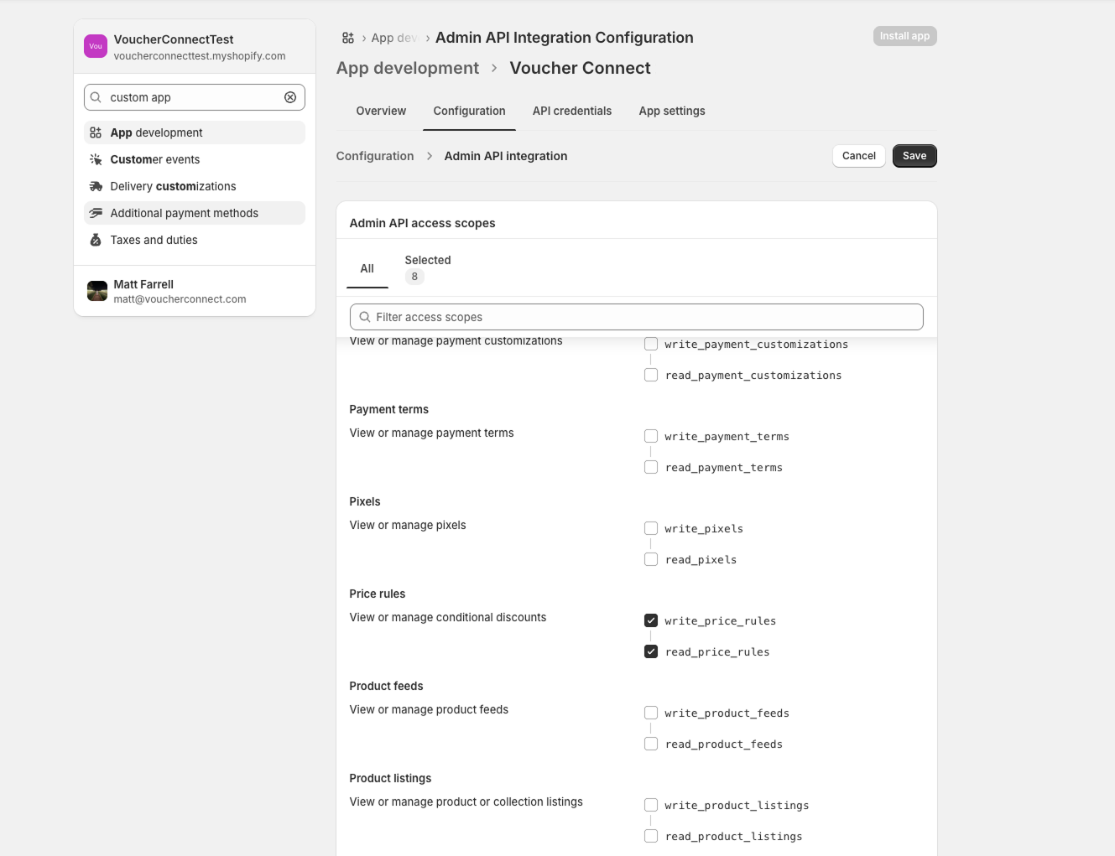Click the App development sidebar icon

pos(96,132)
